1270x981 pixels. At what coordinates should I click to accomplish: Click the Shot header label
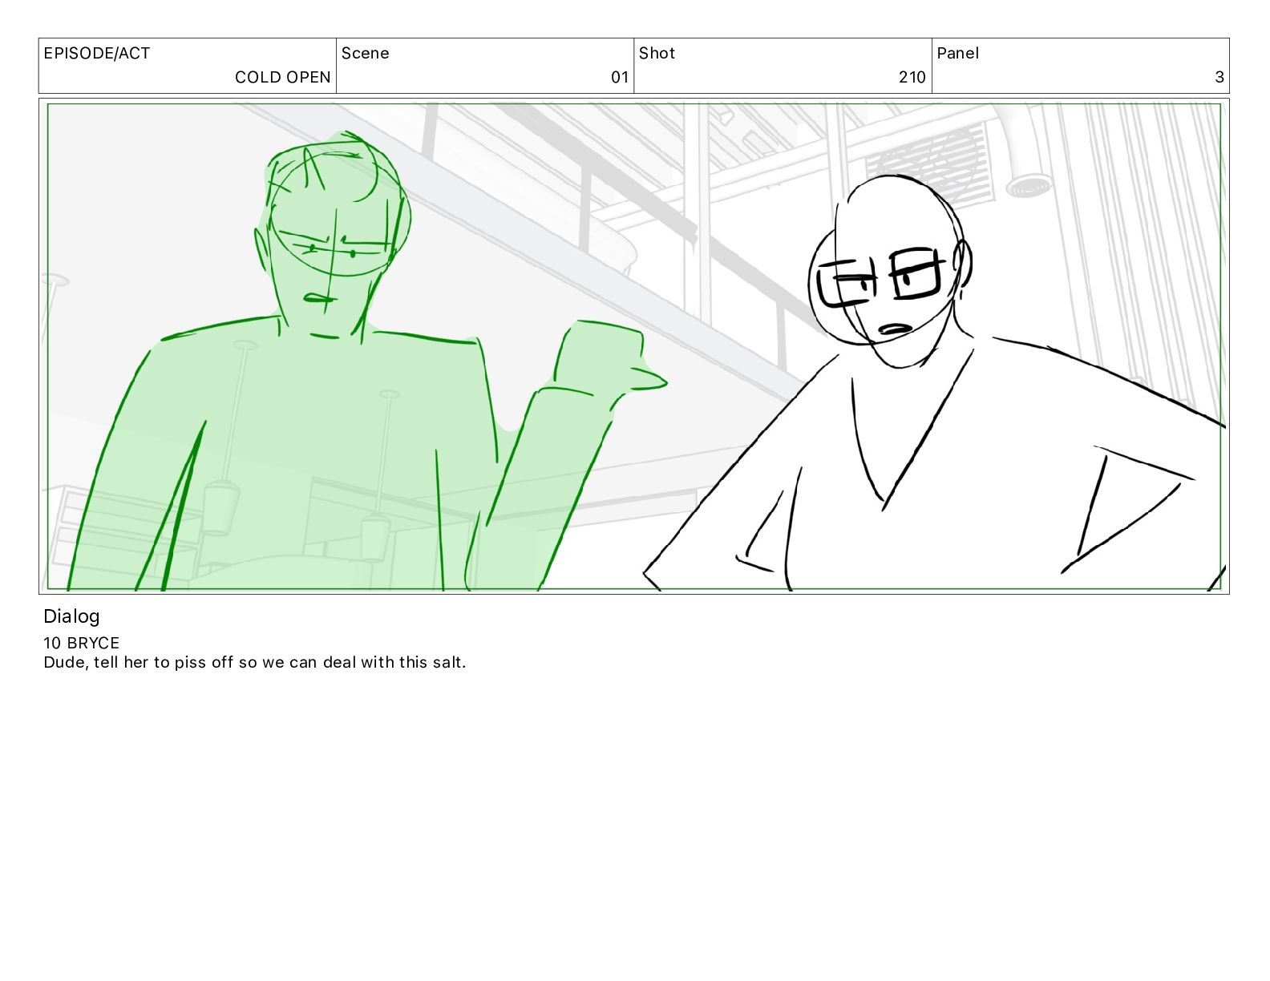click(x=657, y=54)
